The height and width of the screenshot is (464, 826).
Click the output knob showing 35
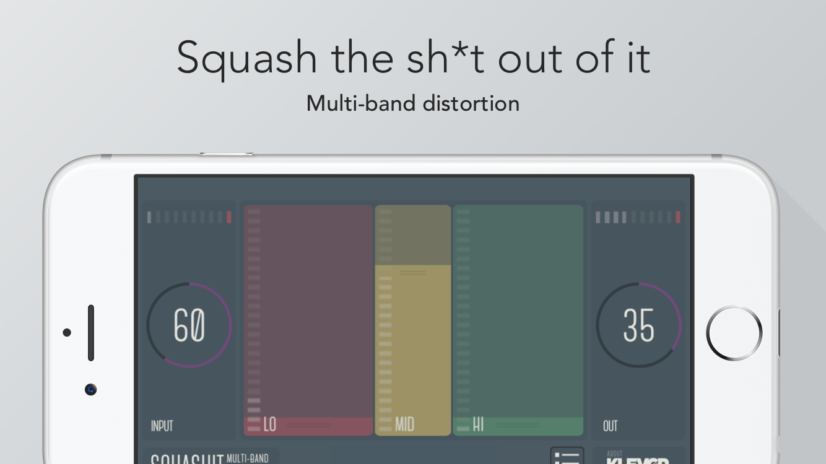click(x=638, y=325)
